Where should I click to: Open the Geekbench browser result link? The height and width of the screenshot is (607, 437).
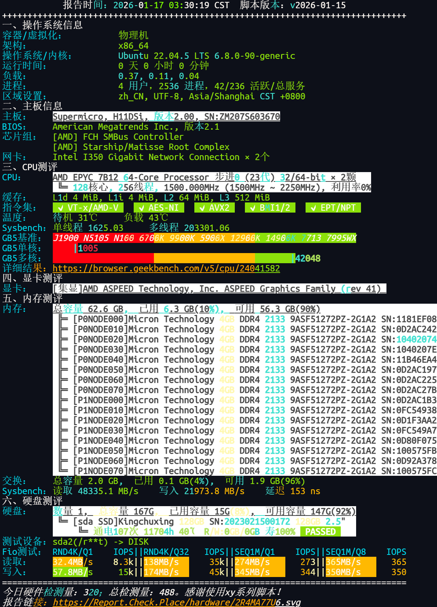click(x=166, y=268)
